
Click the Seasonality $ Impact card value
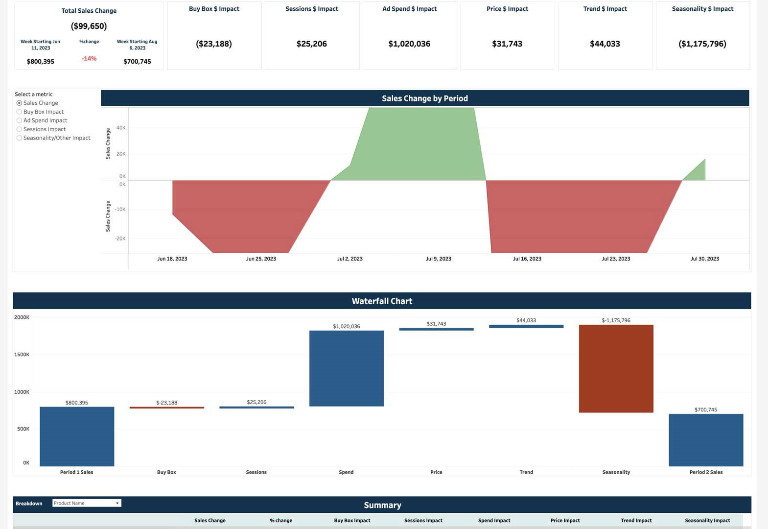coord(702,44)
